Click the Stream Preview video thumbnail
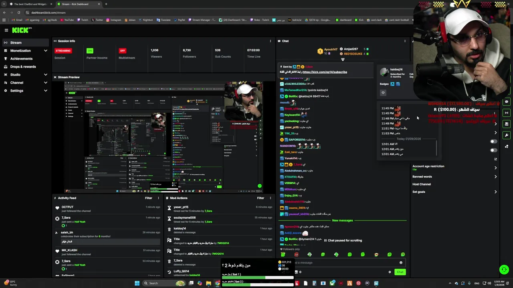513x288 pixels. (x=164, y=137)
